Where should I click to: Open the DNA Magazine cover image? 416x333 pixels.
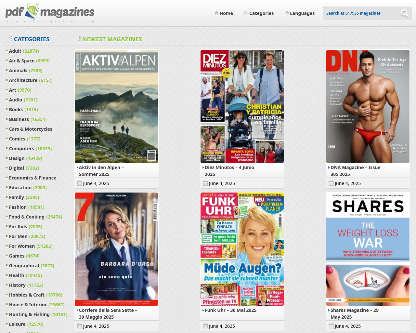tap(368, 106)
